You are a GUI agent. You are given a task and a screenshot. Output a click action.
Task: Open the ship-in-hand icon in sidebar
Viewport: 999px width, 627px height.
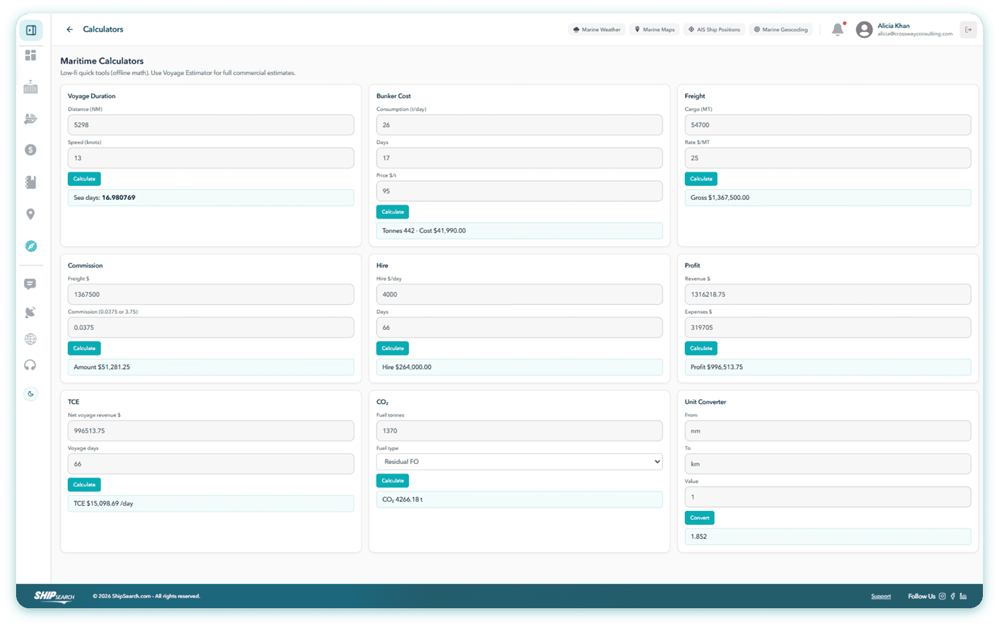(x=30, y=119)
